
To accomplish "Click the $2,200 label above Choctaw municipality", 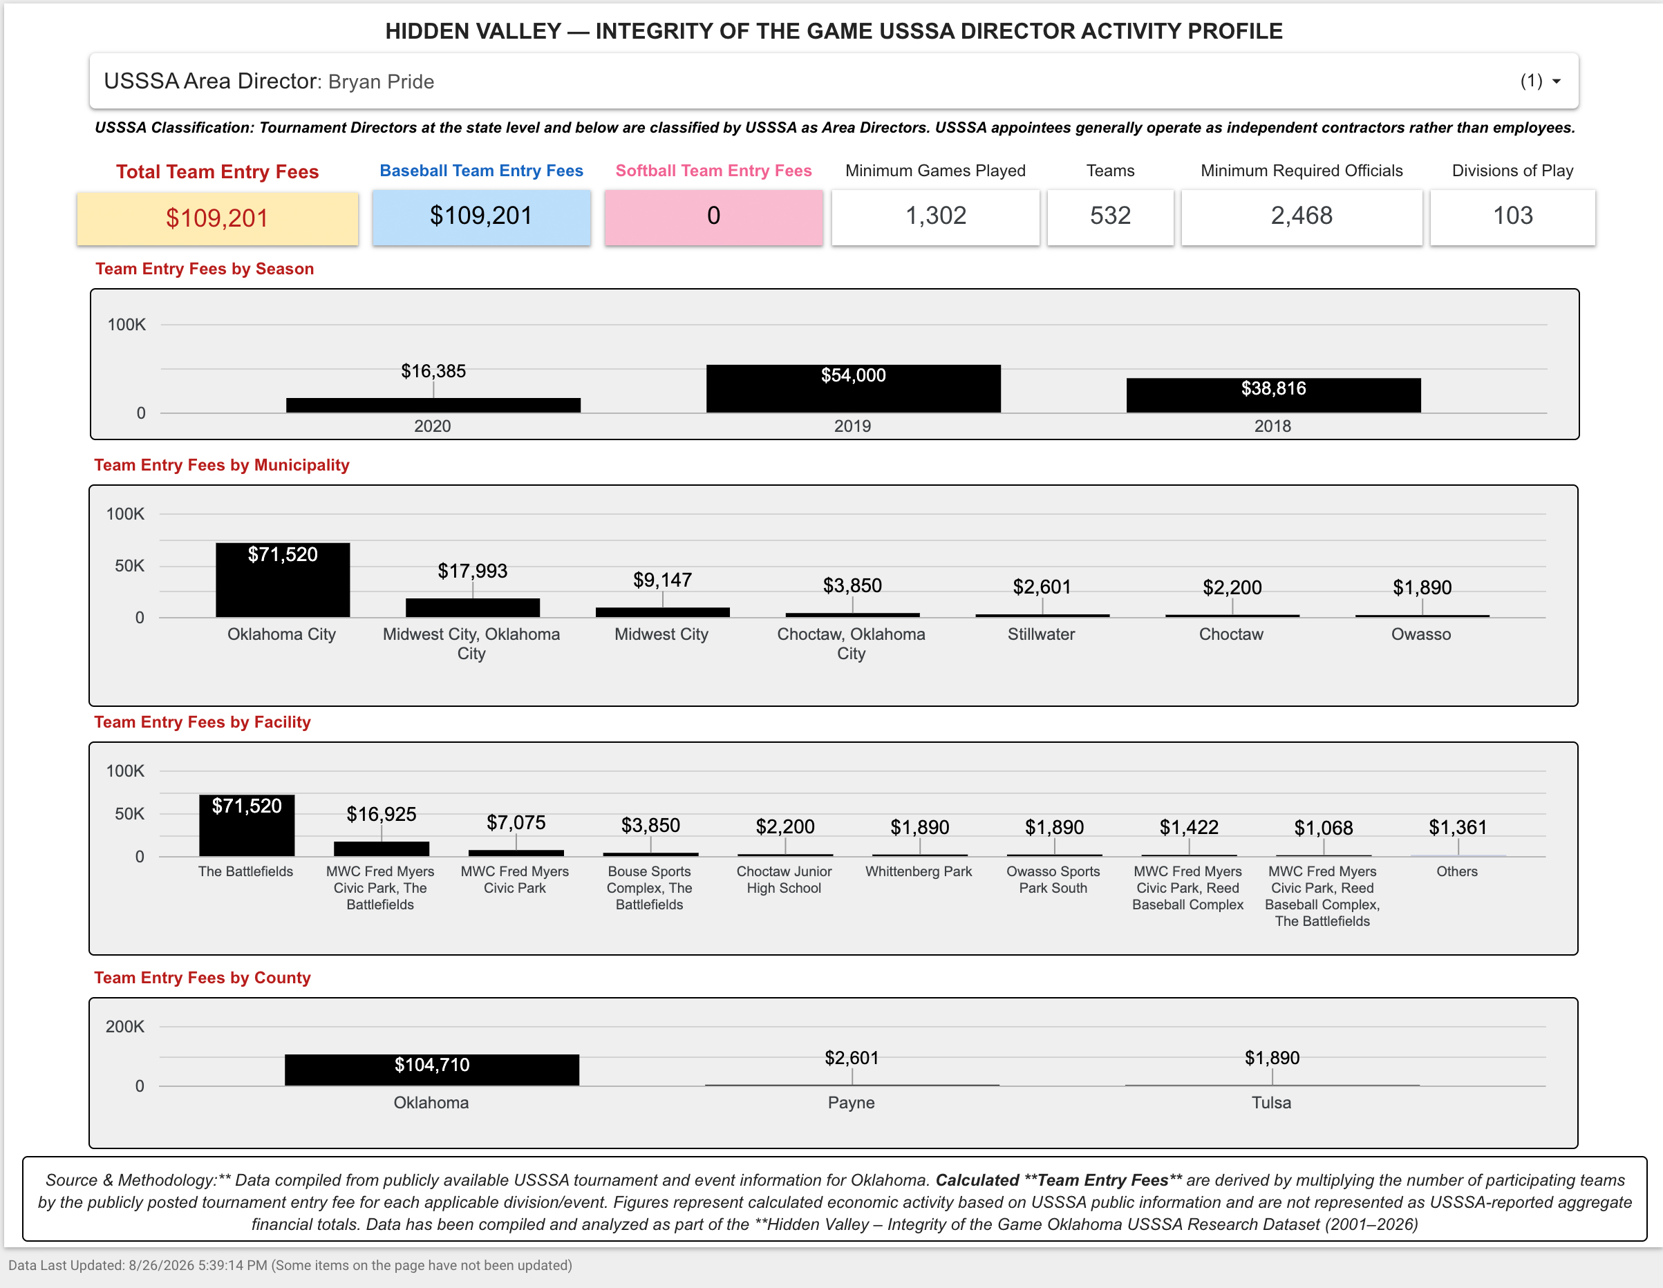I will click(x=1232, y=587).
